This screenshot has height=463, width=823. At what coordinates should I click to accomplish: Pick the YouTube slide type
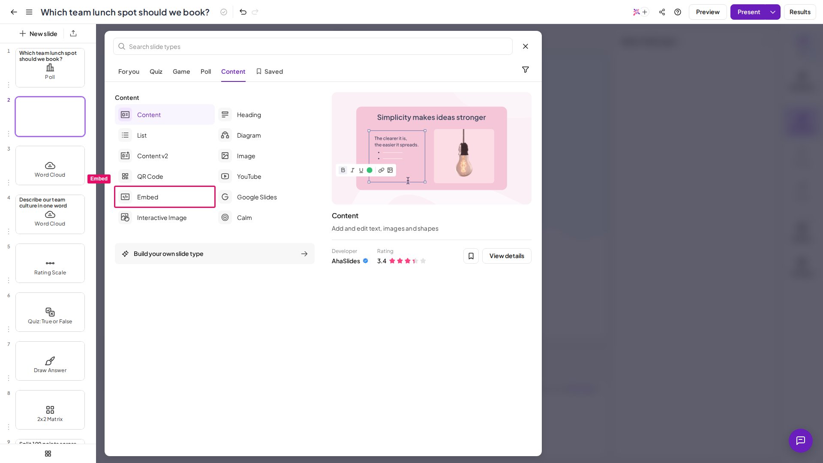[264, 177]
